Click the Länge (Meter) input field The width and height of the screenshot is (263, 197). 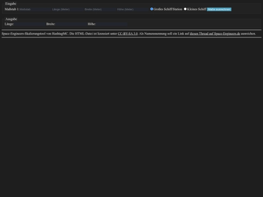click(x=68, y=9)
